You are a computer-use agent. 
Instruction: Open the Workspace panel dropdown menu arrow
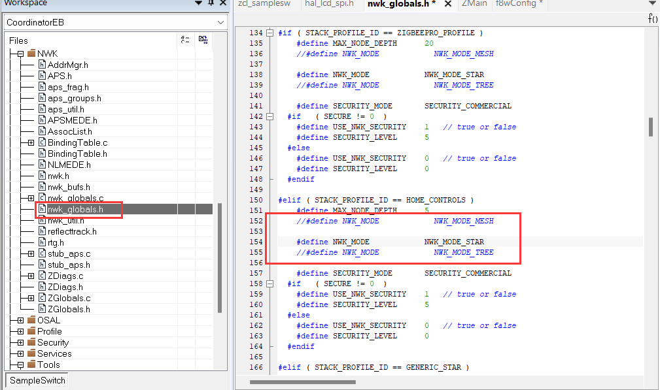click(x=199, y=3)
